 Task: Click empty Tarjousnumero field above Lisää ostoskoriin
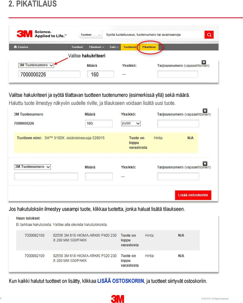pos(178,176)
